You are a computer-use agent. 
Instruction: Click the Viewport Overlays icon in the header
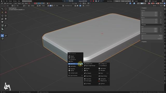(134, 3)
